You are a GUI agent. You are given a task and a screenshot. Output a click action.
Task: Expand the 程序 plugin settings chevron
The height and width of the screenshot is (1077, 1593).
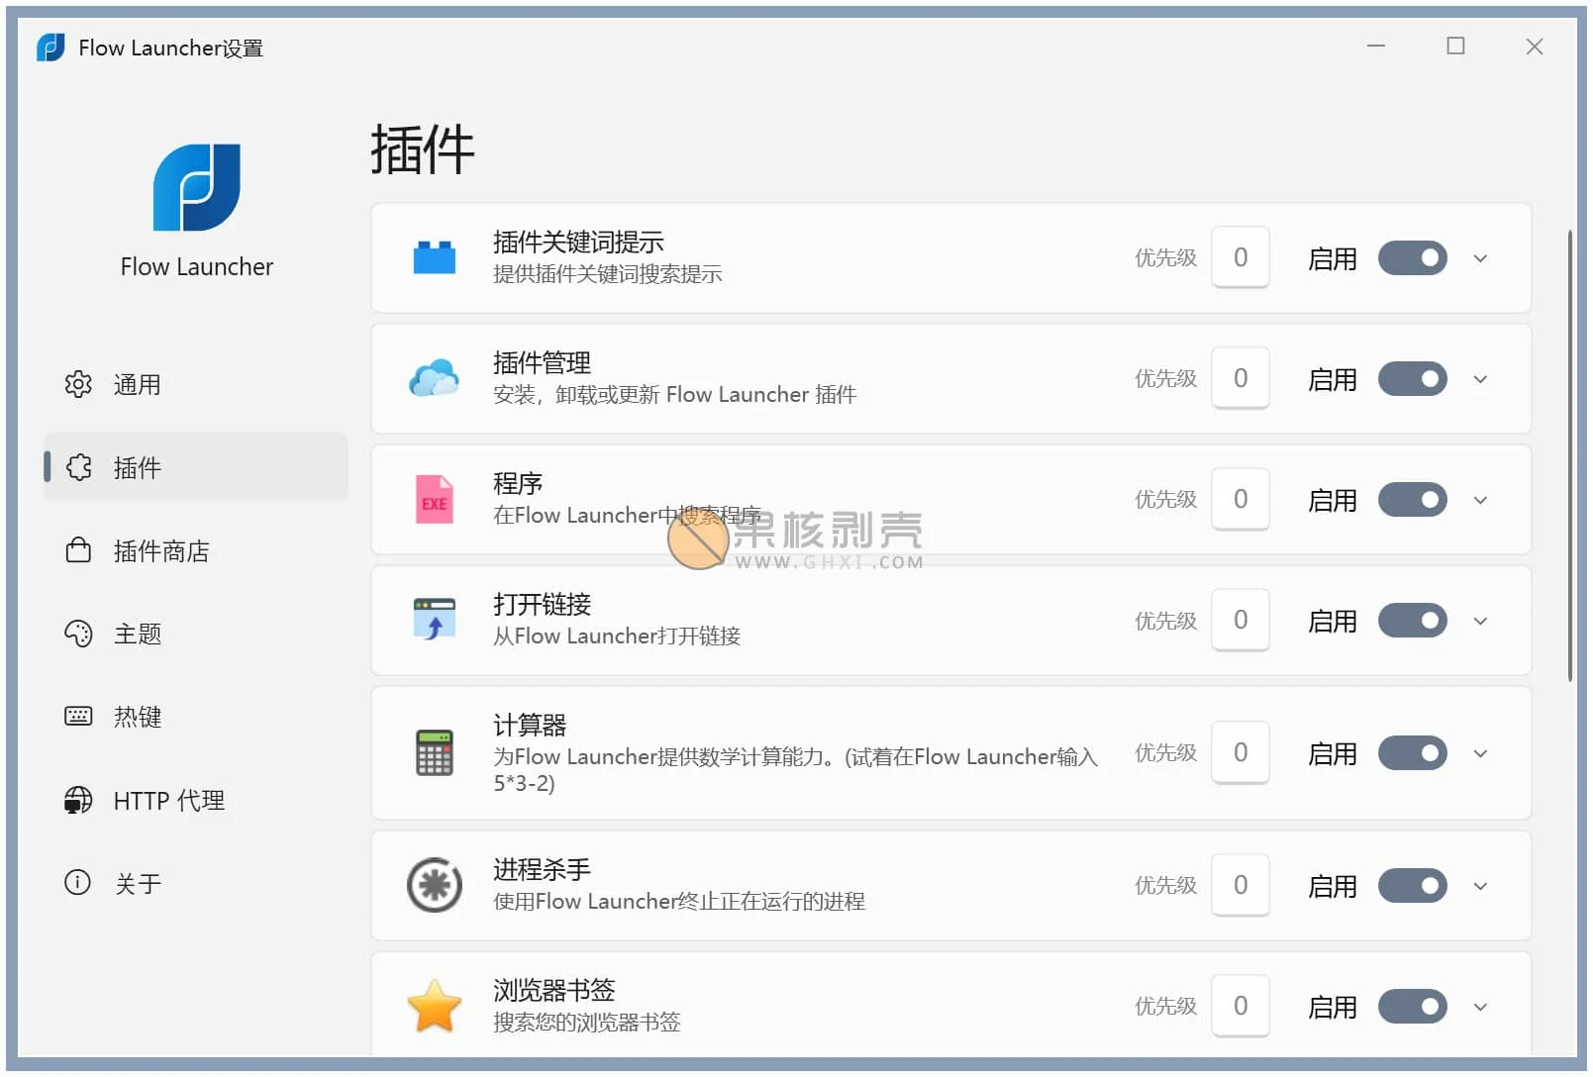pos(1480,500)
